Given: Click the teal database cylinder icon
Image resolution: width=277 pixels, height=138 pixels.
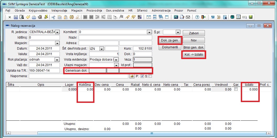Looking at the screenshot, I should [x=232, y=17].
